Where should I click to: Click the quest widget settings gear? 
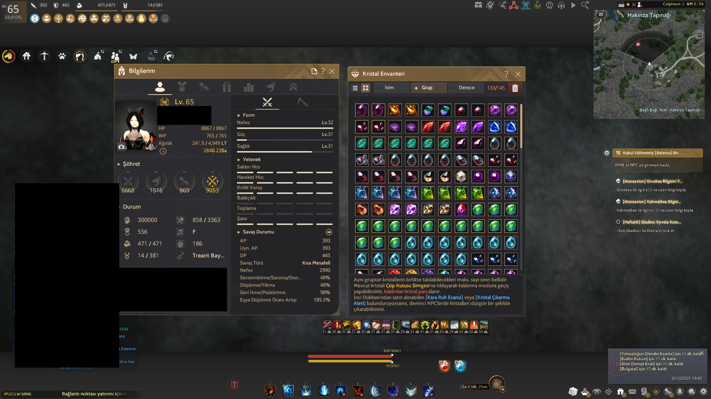[x=607, y=153]
